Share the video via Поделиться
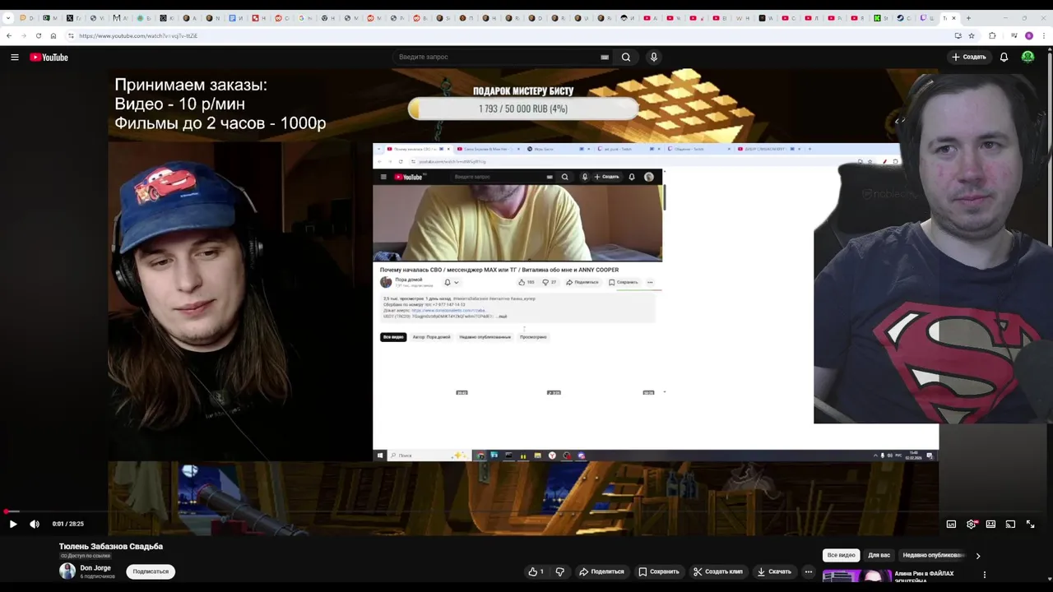Screen dimensions: 1053x592 602,571
